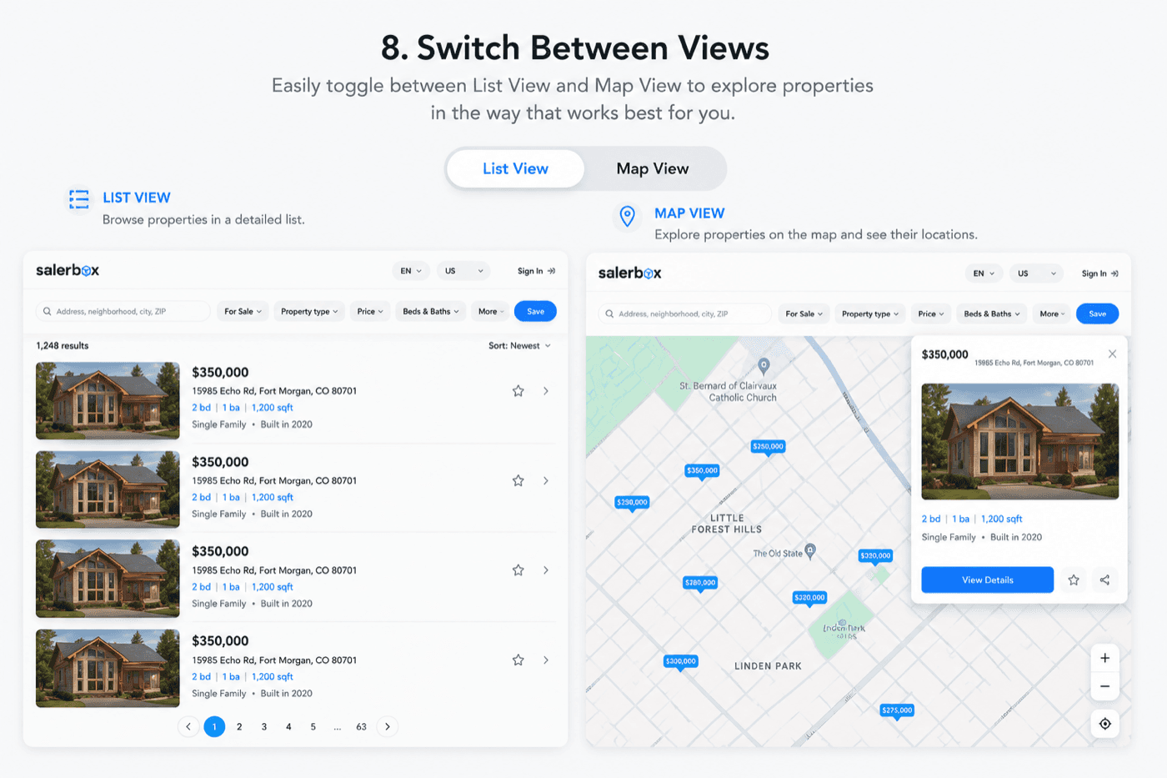Open first listing using its chevron arrow
This screenshot has height=778, width=1167.
546,391
